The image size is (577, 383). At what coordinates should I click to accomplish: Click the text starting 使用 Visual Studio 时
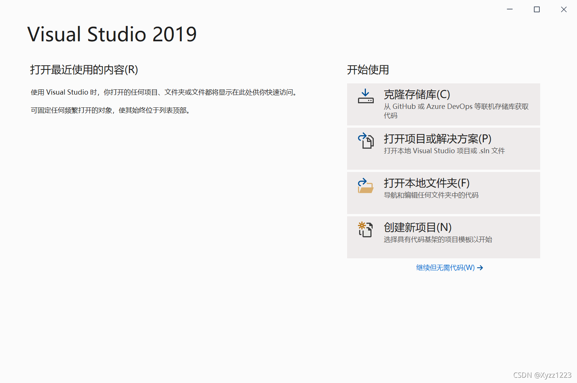pos(164,92)
